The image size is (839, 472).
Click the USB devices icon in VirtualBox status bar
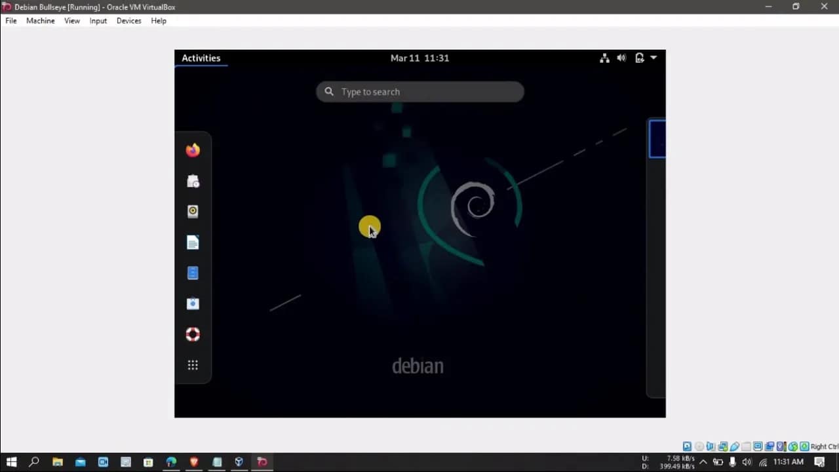735,446
